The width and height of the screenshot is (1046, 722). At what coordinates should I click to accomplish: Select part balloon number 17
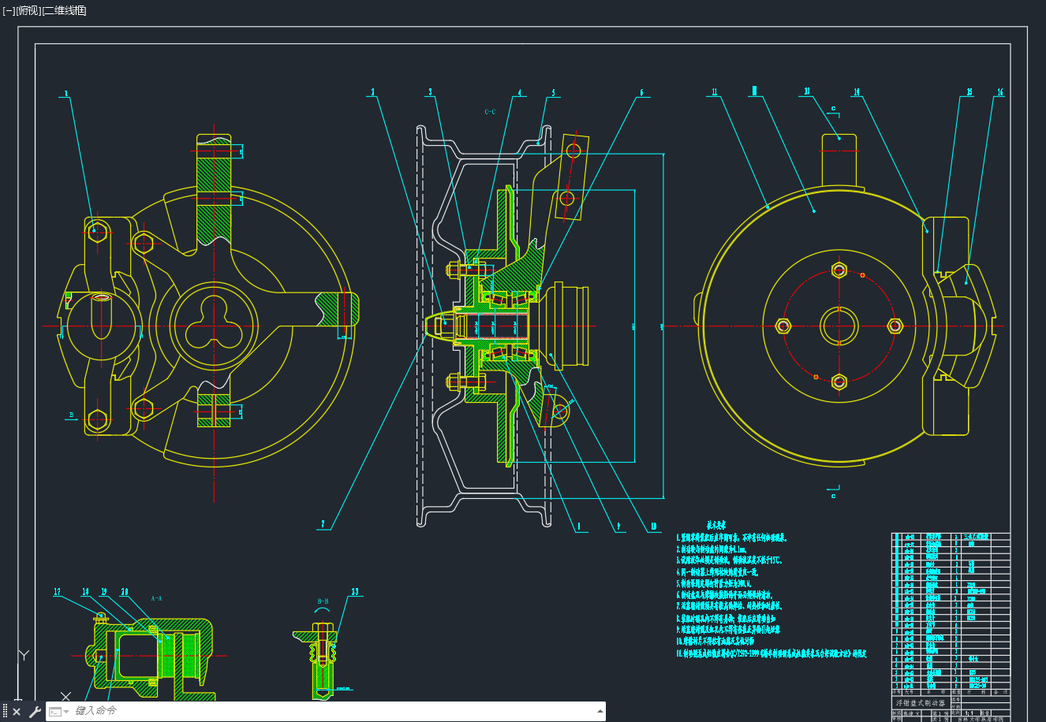click(x=58, y=592)
